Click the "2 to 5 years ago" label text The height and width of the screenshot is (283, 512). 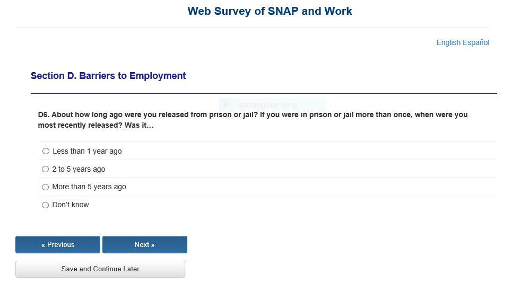pyautogui.click(x=79, y=170)
